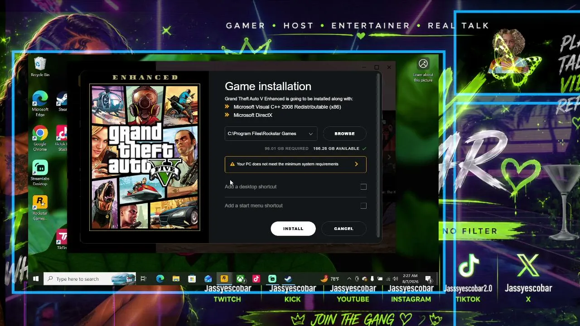Click the 'Game installation' heading
The image size is (580, 326).
click(x=268, y=86)
